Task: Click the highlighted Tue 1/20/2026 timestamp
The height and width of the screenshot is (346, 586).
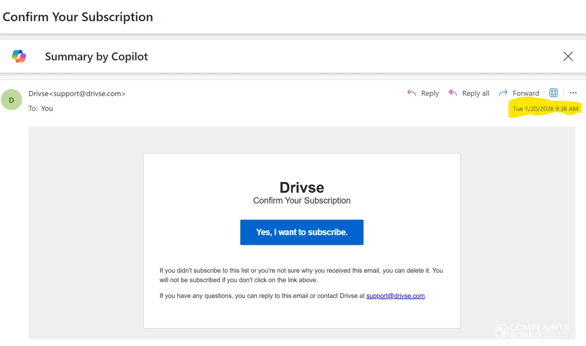Action: click(x=545, y=109)
